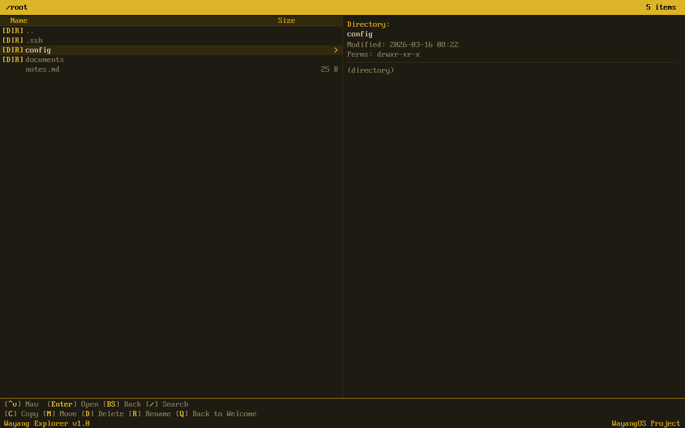This screenshot has width=685, height=428.
Task: Click the [DIR] icon beside documents
Action: pyautogui.click(x=12, y=59)
